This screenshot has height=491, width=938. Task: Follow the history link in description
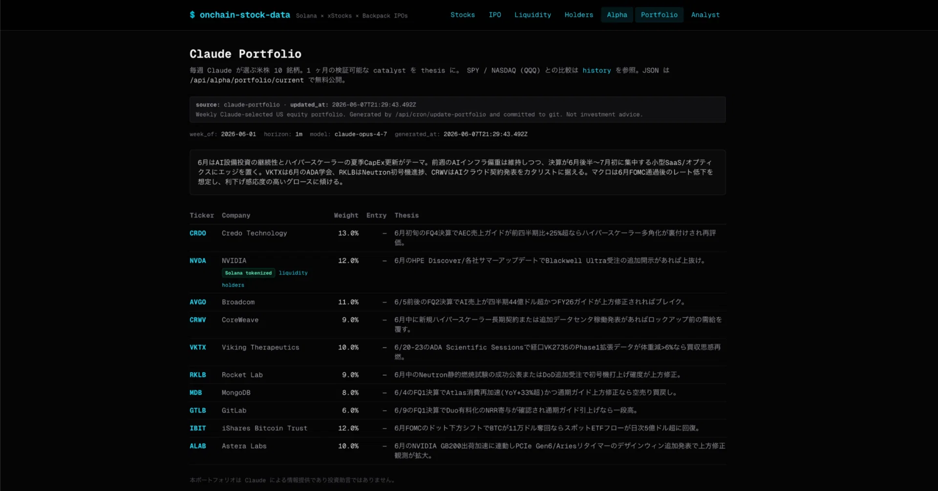point(597,70)
